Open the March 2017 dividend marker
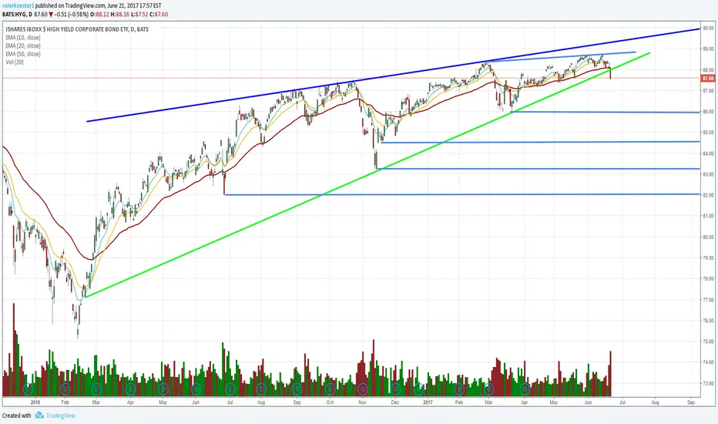718x424 pixels. pos(489,389)
